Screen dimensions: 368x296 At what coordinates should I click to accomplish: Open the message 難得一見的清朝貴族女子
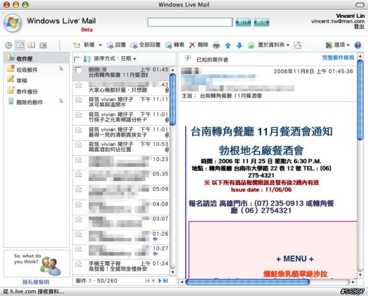coord(121,132)
